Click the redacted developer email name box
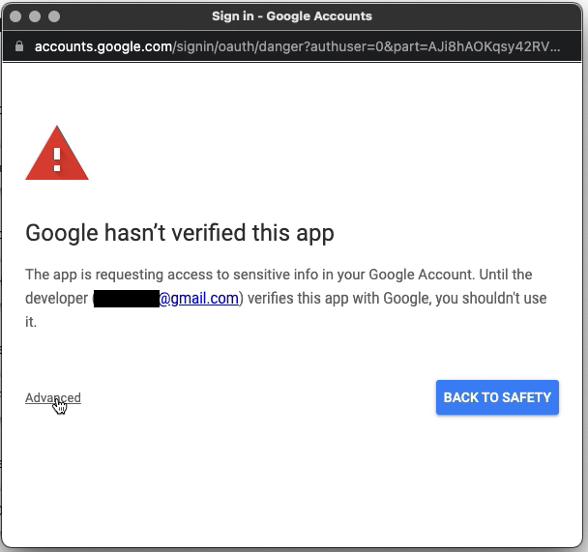This screenshot has height=552, width=588. [126, 299]
